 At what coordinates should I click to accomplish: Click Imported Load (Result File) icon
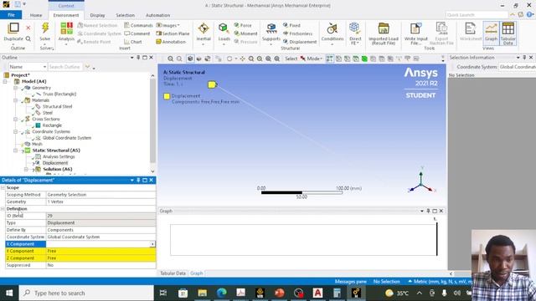[384, 28]
